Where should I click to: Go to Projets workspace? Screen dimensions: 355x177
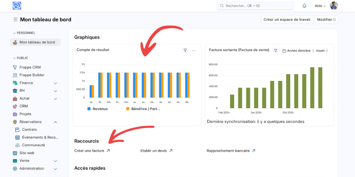click(x=25, y=114)
